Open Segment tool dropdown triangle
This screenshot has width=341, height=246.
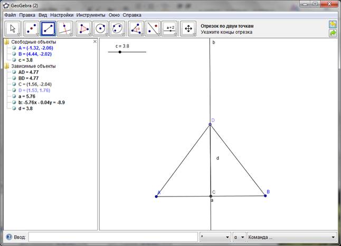54,34
